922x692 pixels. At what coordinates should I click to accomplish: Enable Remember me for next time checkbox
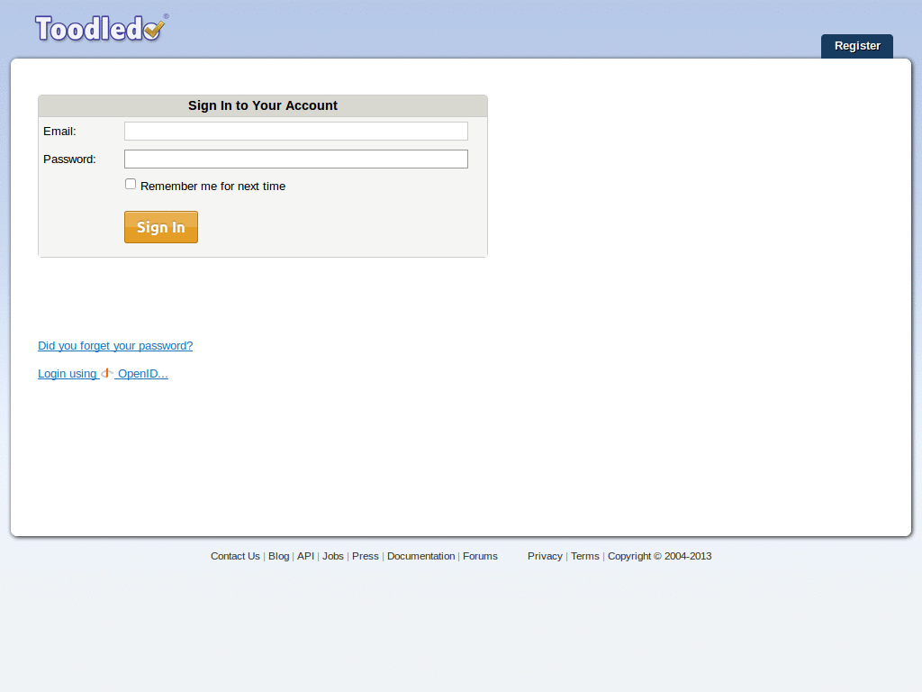(131, 184)
